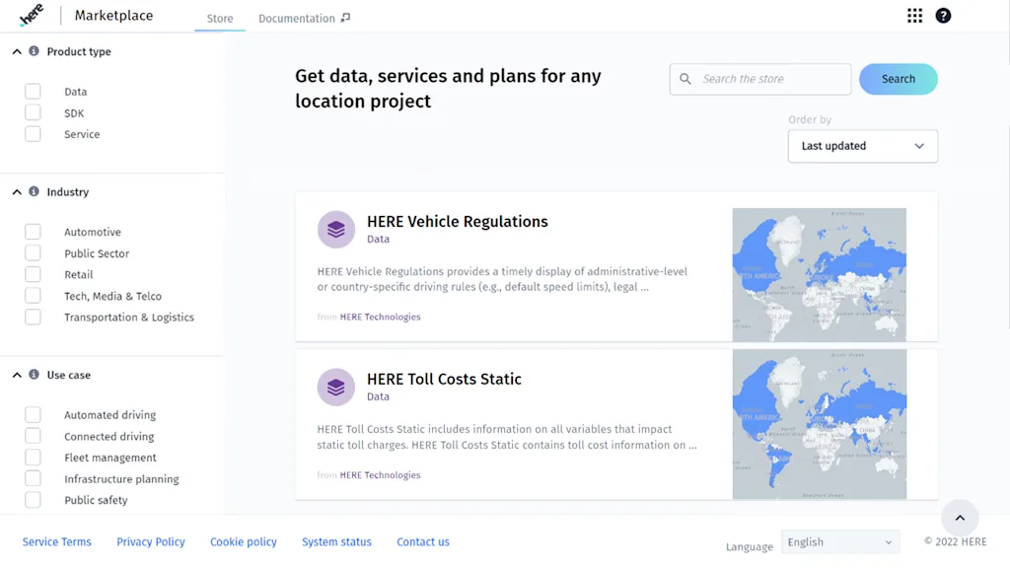The image size is (1010, 568).
Task: Check the Automated driving checkbox
Action: 33,415
